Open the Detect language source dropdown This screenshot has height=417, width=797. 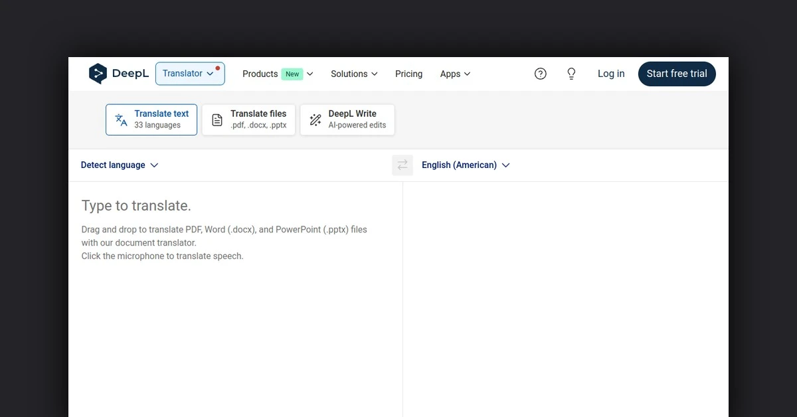pos(120,165)
